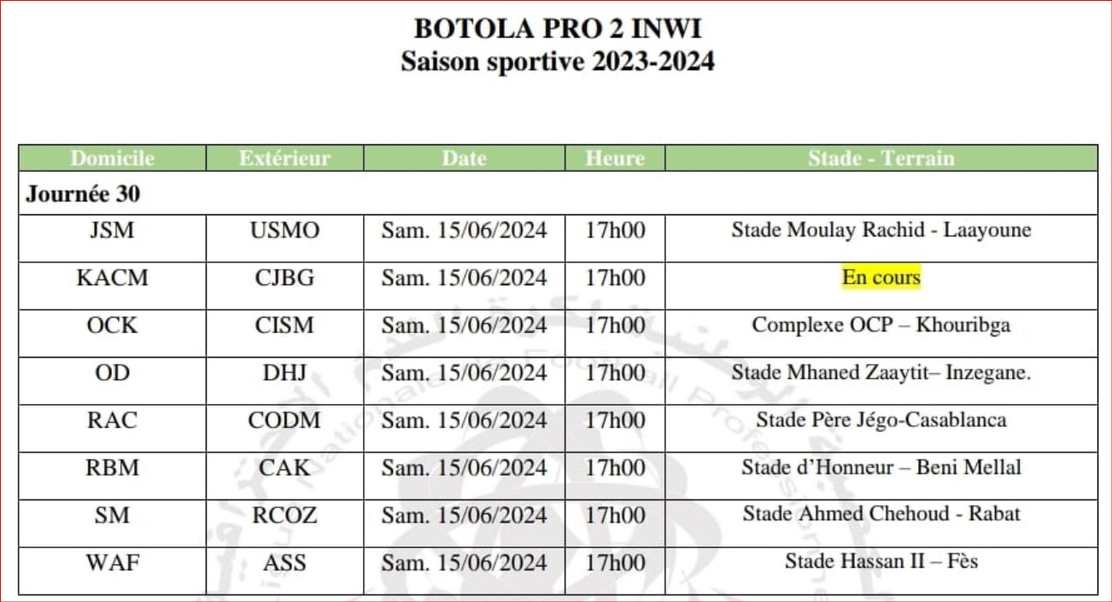Click the RBM home team cell
The width and height of the screenshot is (1112, 602).
[113, 467]
